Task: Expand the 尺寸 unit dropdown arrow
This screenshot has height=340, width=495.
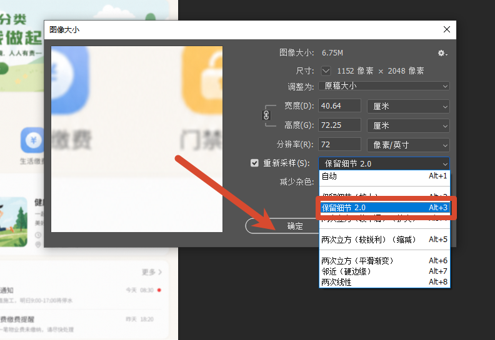Action: [x=326, y=70]
